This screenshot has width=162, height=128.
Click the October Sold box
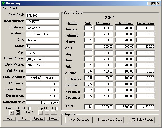click(88, 84)
